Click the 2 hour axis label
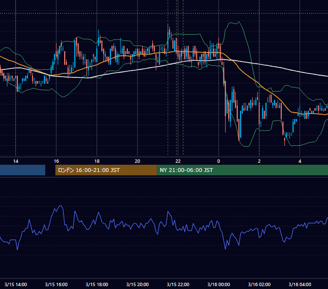Screen dimensions: 328x289 [259, 161]
